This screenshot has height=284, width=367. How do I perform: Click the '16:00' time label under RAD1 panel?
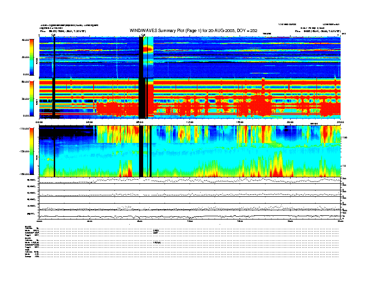click(240, 122)
